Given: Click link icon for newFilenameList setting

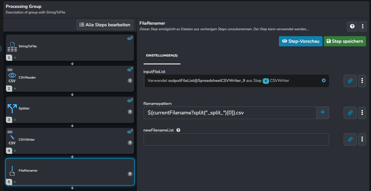Looking at the screenshot, I should pos(350,139).
